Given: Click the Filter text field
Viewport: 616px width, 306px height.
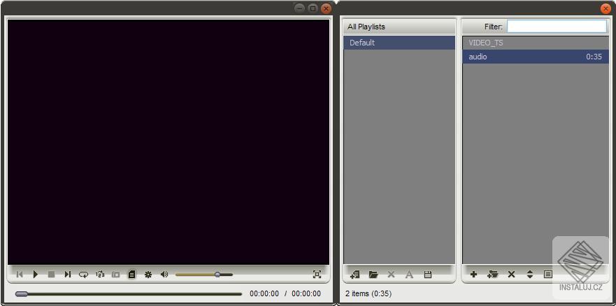Looking at the screenshot, I should pyautogui.click(x=557, y=27).
